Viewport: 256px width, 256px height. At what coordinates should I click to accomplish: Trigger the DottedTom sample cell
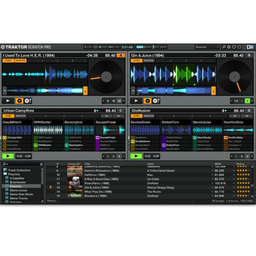[x=176, y=145]
